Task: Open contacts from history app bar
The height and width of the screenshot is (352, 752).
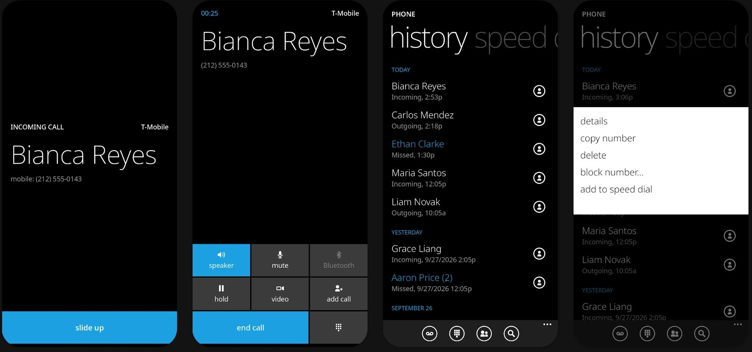Action: point(484,333)
